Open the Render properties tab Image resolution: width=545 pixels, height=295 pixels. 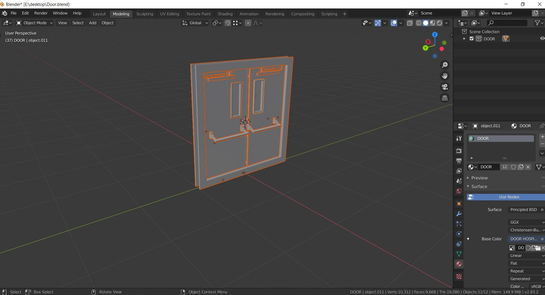(x=459, y=150)
